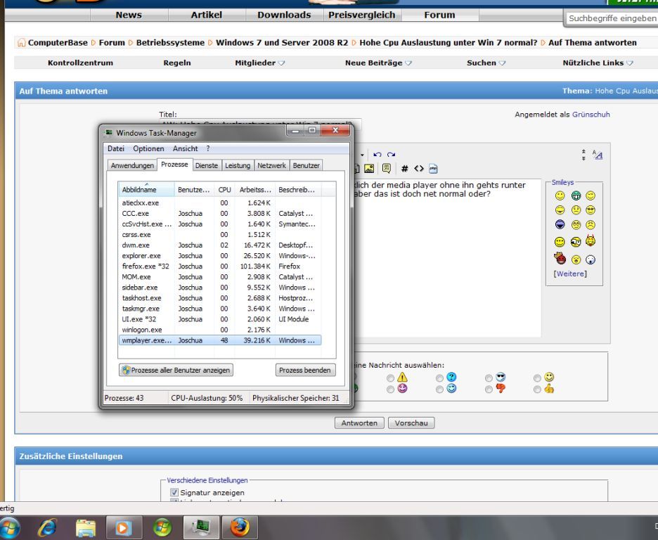Switch to Windows Media Player in taskbar

124,528
